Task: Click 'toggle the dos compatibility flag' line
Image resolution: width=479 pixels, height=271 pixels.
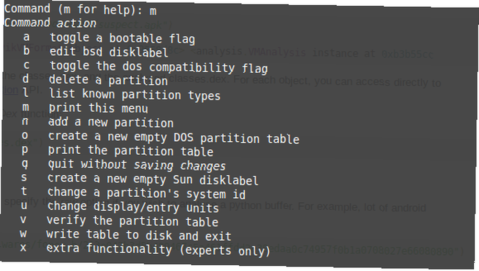Action: 159,67
